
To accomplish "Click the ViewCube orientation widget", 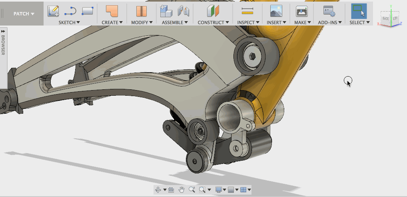I will [x=391, y=19].
